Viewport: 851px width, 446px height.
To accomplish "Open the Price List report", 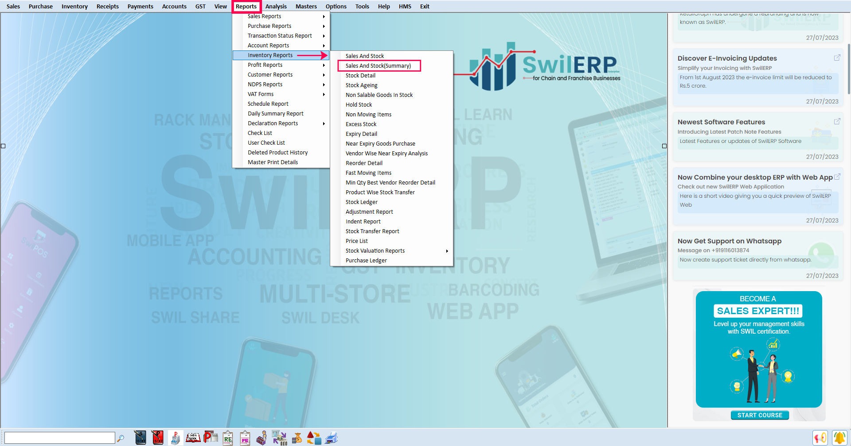I will (x=392, y=241).
